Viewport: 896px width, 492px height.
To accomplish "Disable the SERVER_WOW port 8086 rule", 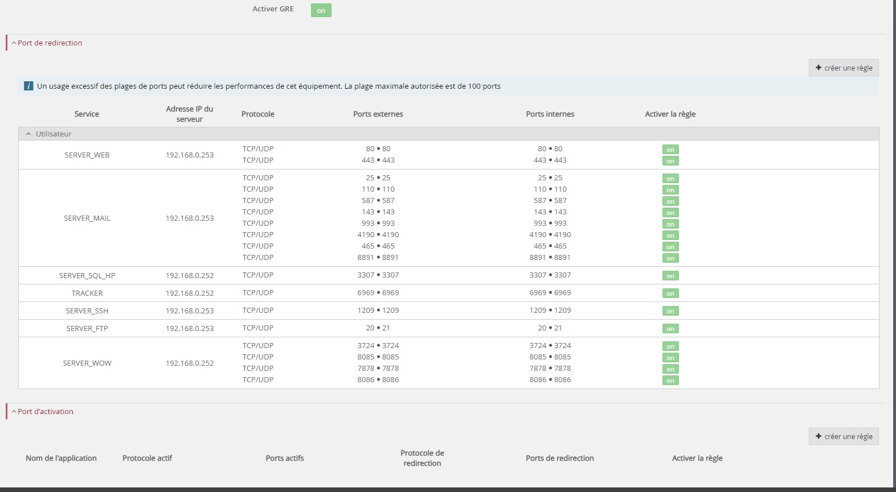I will click(670, 381).
